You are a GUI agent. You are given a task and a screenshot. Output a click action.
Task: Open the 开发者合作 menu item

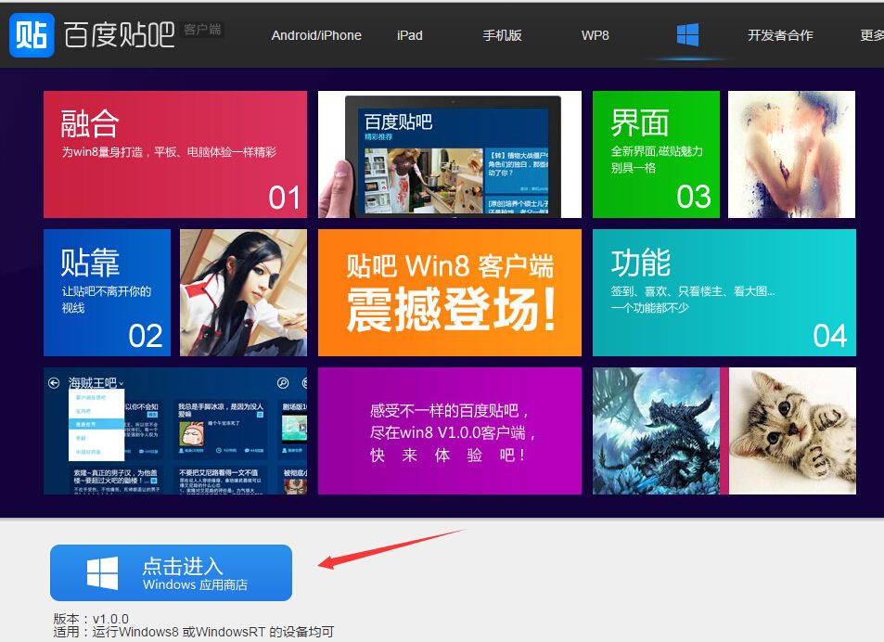pos(780,35)
